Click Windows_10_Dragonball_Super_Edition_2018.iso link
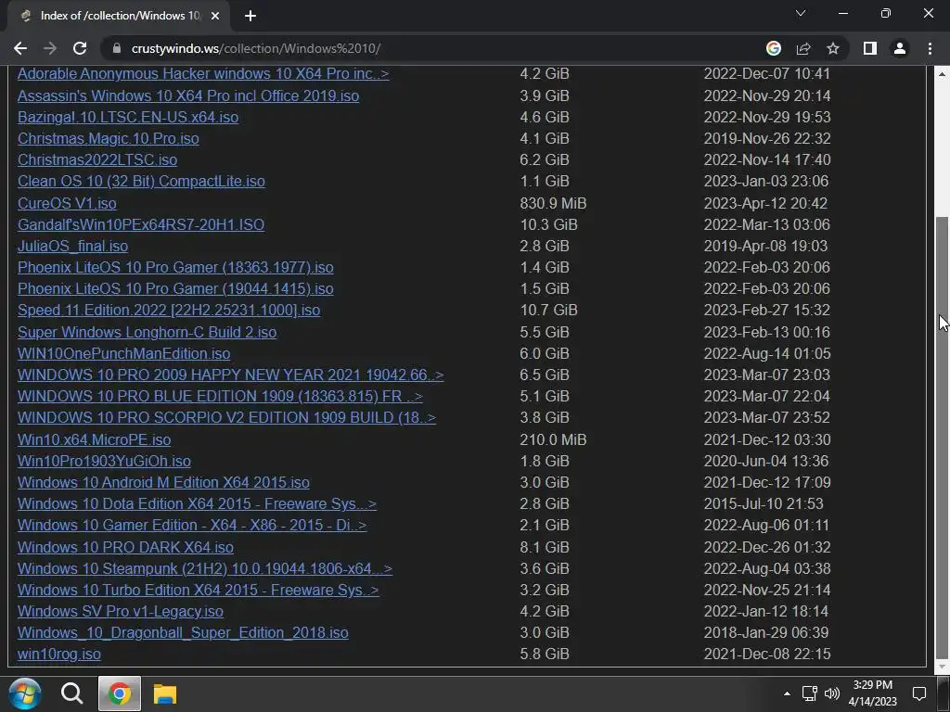The image size is (950, 712). pos(183,632)
